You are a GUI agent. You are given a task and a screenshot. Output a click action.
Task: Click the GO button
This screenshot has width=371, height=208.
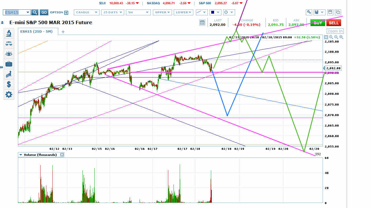tap(44, 12)
